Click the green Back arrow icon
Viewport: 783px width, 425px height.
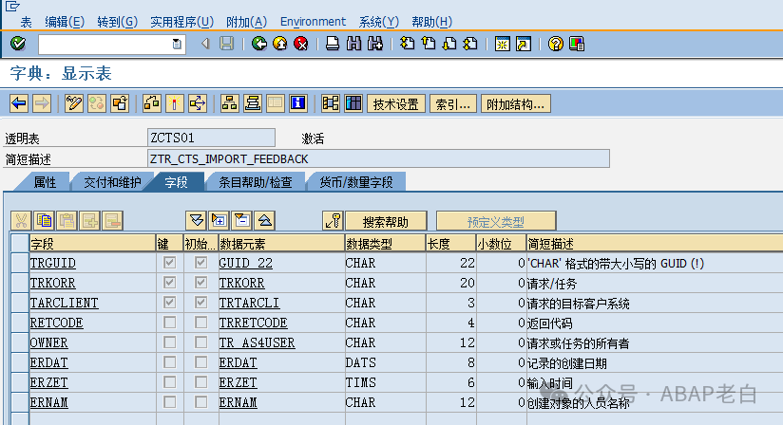[259, 44]
